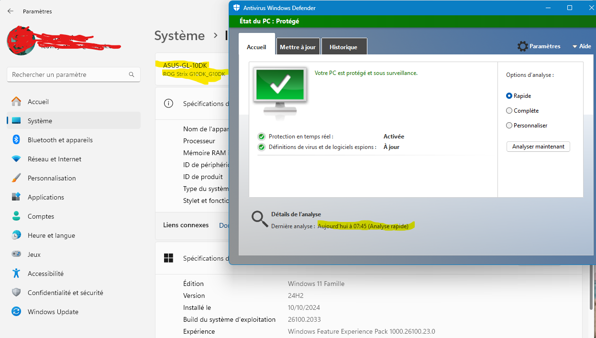Image resolution: width=596 pixels, height=338 pixels.
Task: Click the ID de produit label
Action: [203, 177]
